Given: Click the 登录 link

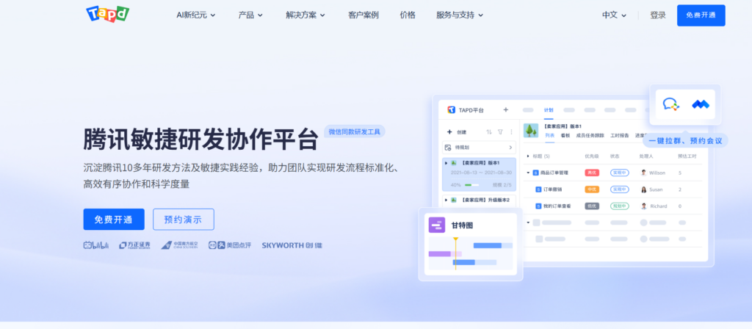Looking at the screenshot, I should [658, 15].
